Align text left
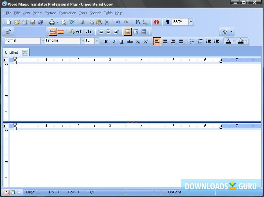Image resolution: width=264 pixels, height=197 pixels. pos(157,41)
